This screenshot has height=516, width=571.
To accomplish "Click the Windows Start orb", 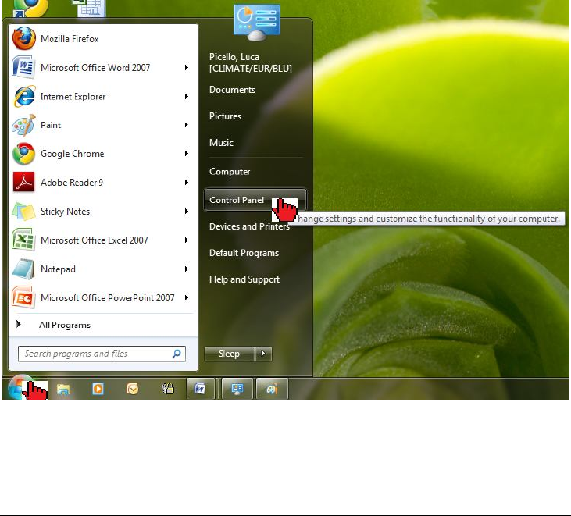I will click(20, 388).
